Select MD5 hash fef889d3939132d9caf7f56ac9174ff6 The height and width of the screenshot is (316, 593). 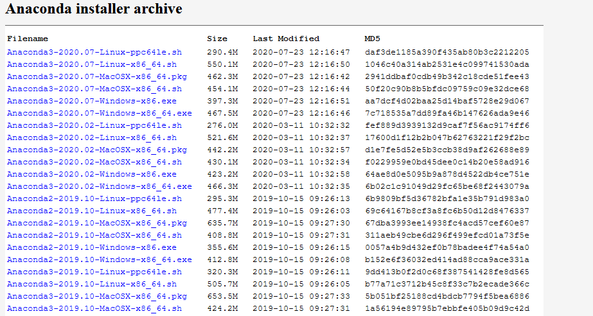click(447, 125)
